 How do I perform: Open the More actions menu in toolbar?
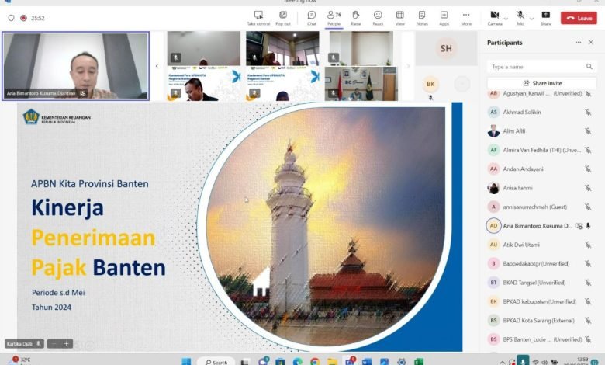coord(466,17)
